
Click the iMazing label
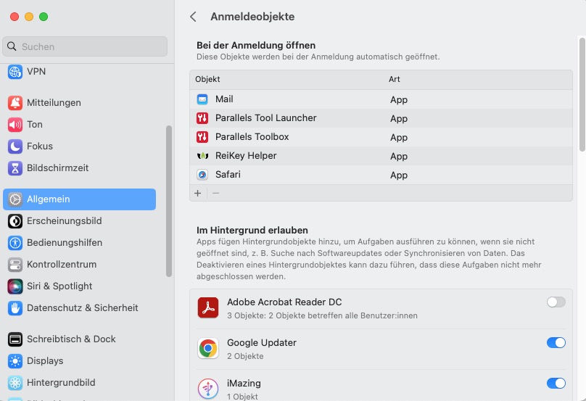tap(244, 383)
